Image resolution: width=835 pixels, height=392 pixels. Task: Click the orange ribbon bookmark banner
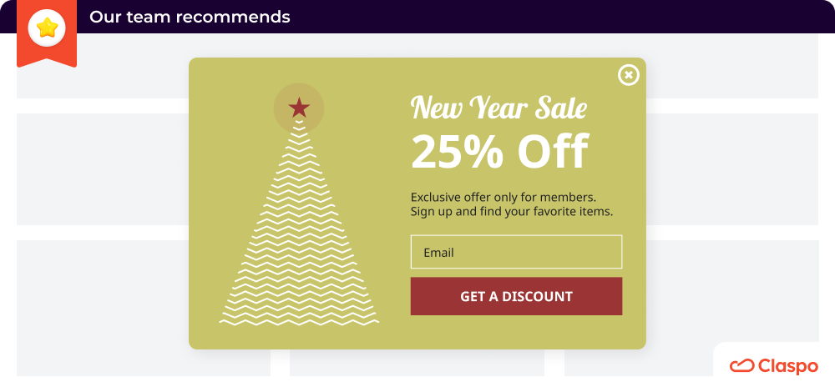click(x=47, y=33)
